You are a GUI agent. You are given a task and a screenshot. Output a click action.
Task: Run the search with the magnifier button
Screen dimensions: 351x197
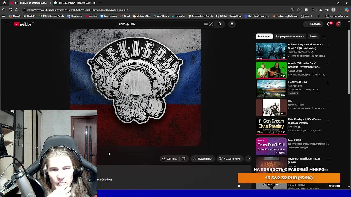pos(219,24)
